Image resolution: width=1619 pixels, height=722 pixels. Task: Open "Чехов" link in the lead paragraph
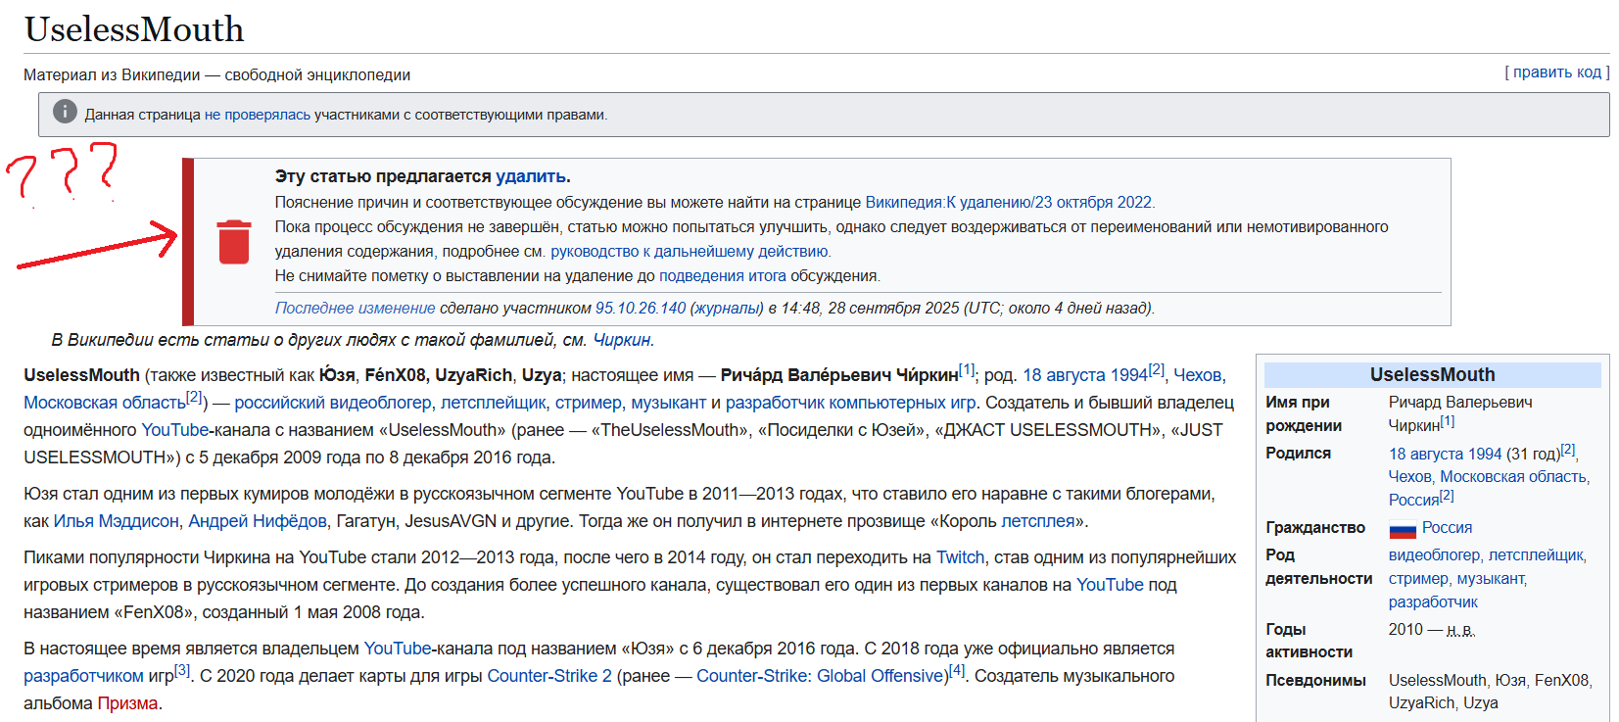tap(1198, 375)
